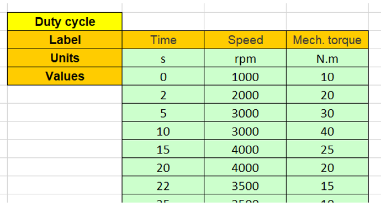
Task: Select the Units header cell
Action: 65,58
